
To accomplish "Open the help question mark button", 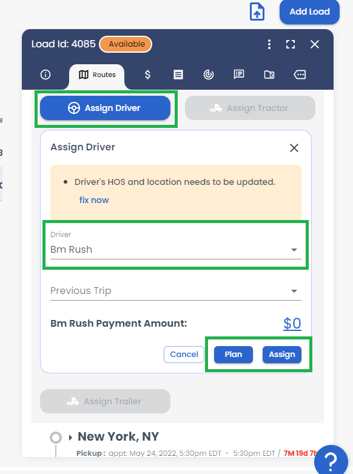I will (331, 461).
